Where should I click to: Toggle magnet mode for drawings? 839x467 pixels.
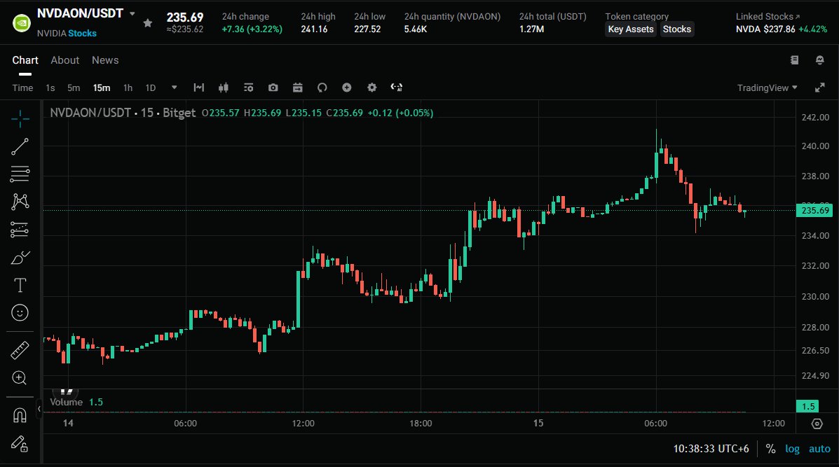20,415
